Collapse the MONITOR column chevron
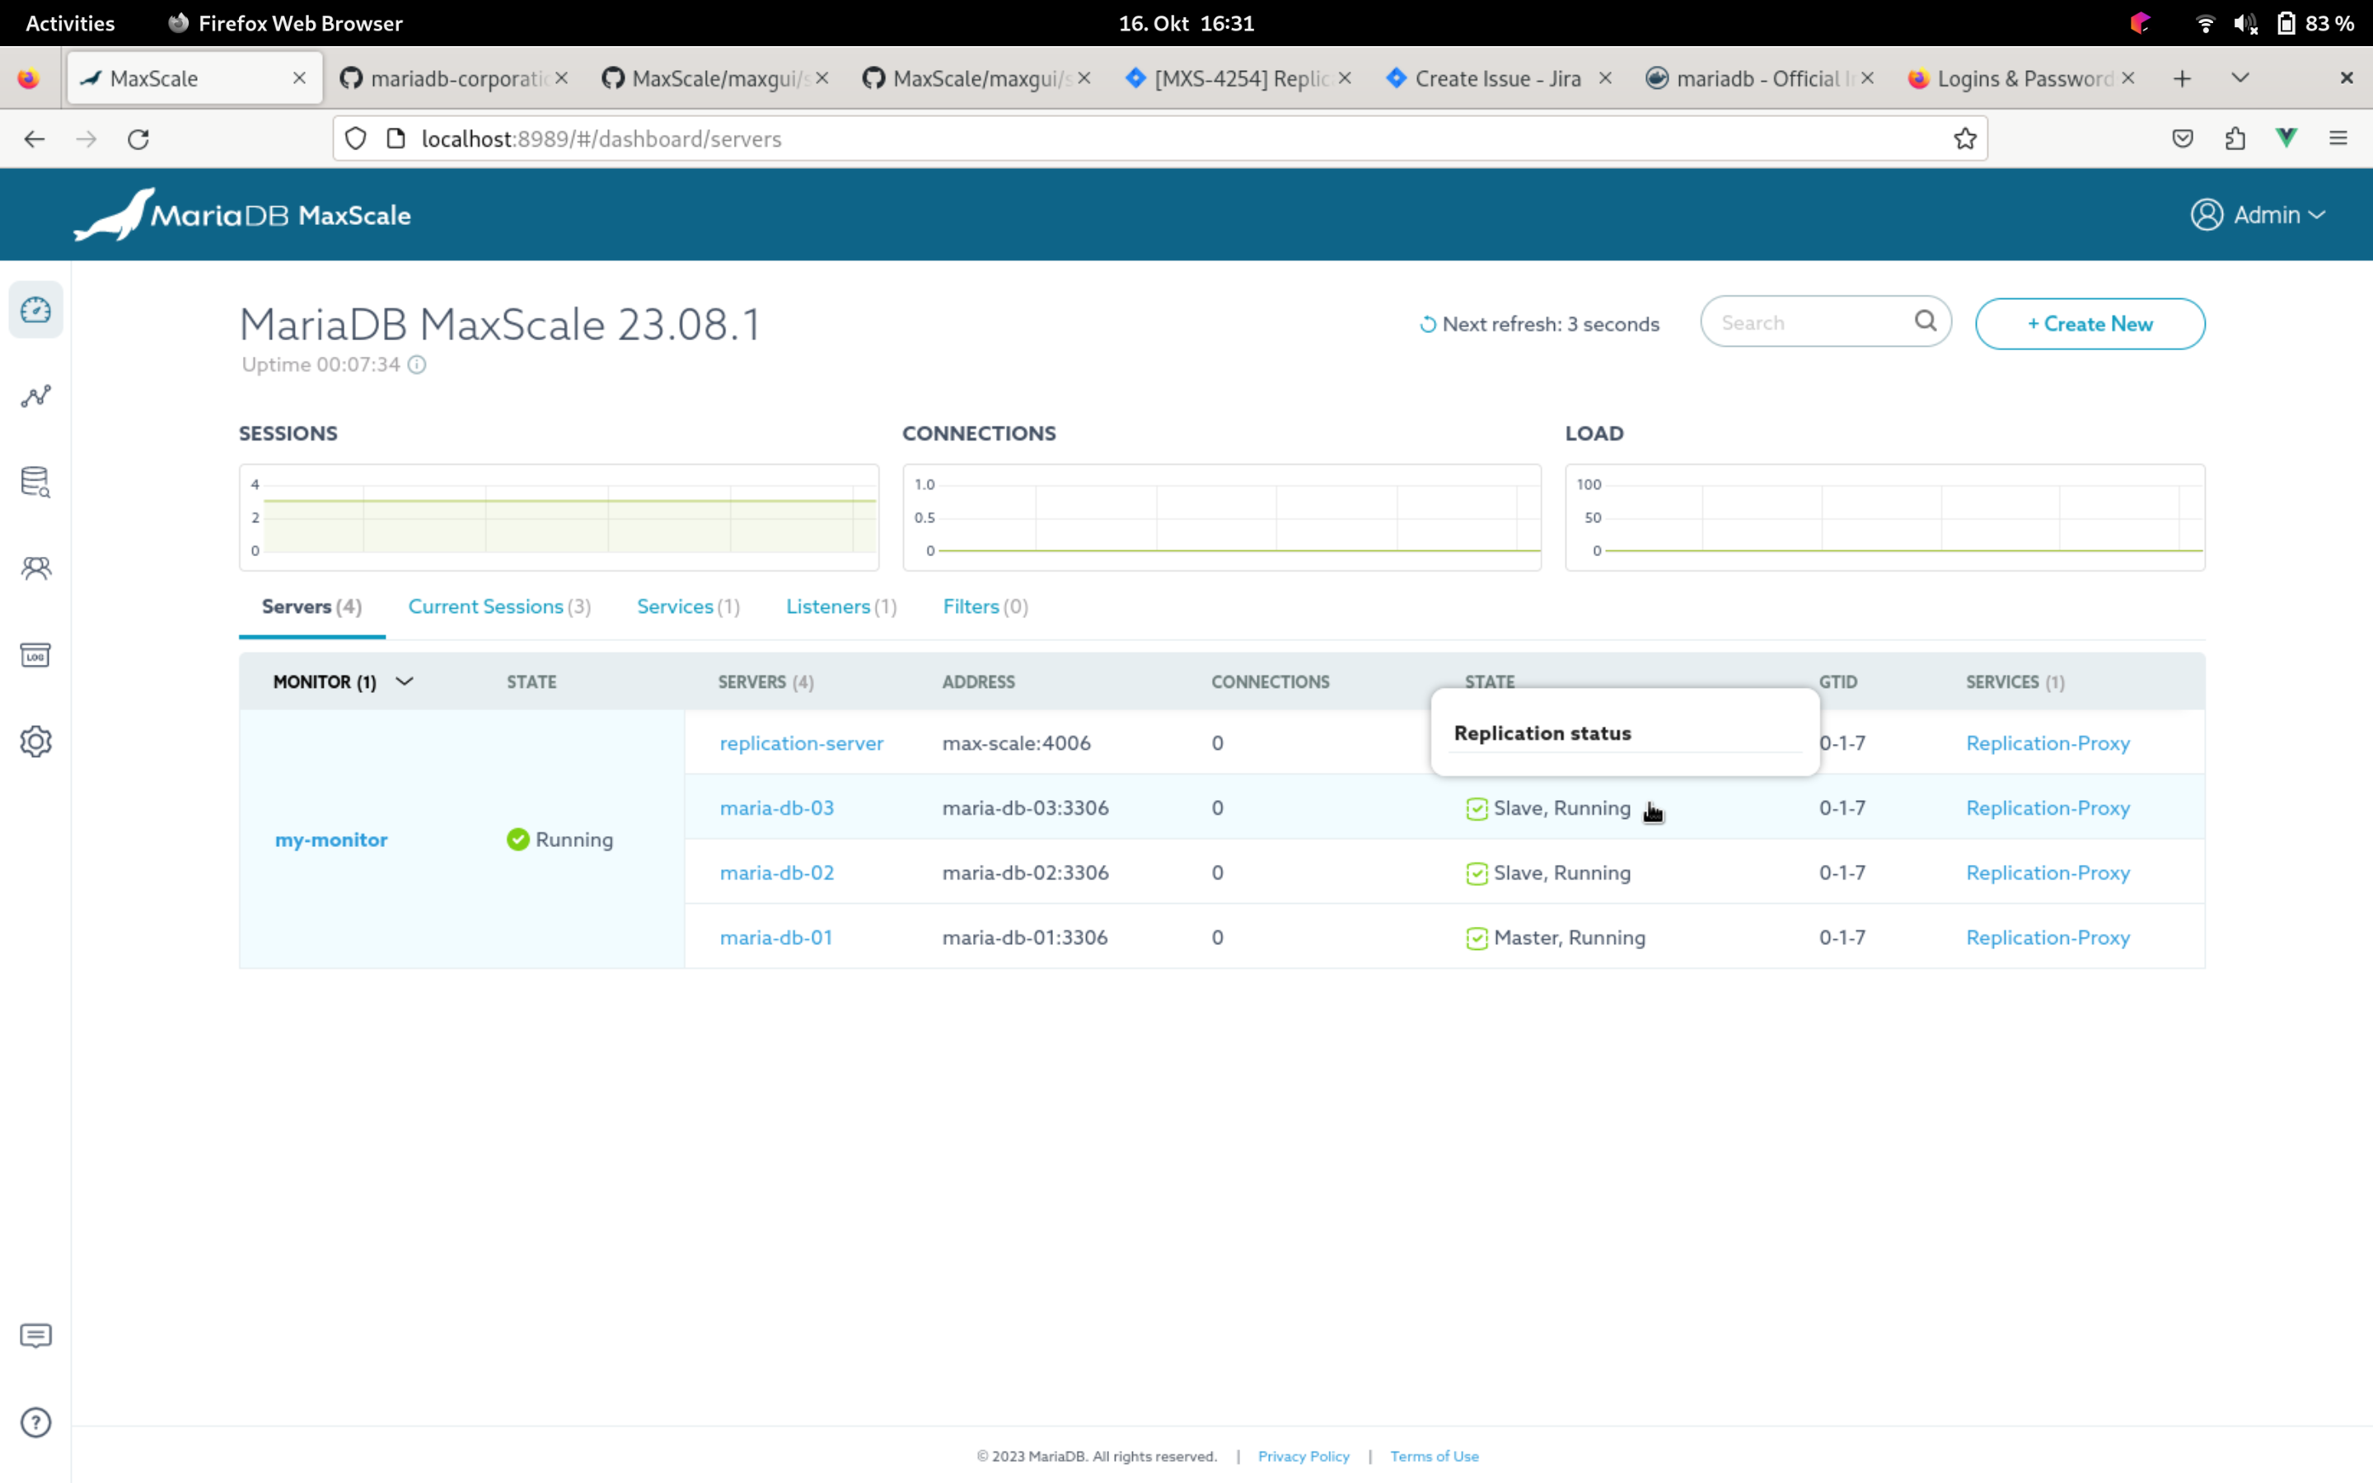 tap(404, 681)
